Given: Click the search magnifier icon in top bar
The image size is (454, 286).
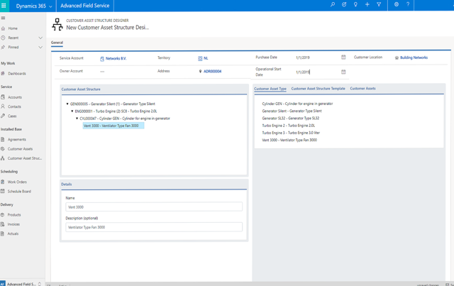Looking at the screenshot, I should point(333,5).
